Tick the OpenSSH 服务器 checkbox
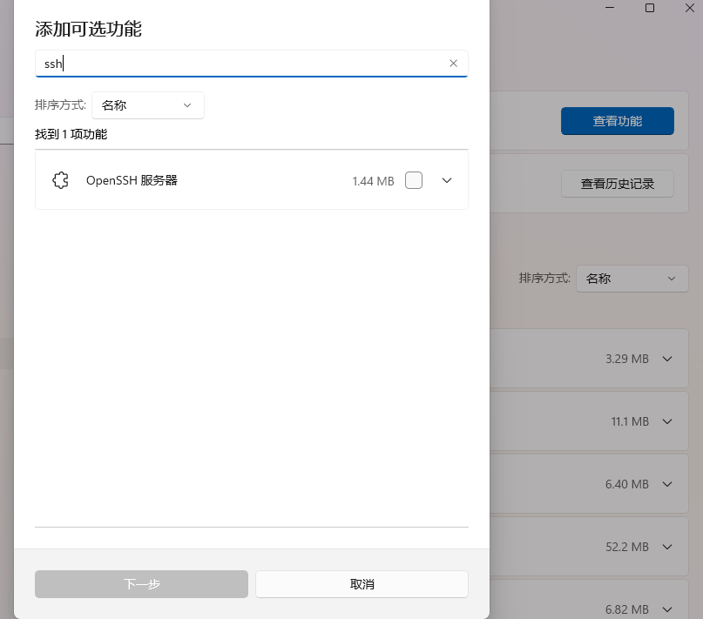The width and height of the screenshot is (703, 619). click(414, 180)
